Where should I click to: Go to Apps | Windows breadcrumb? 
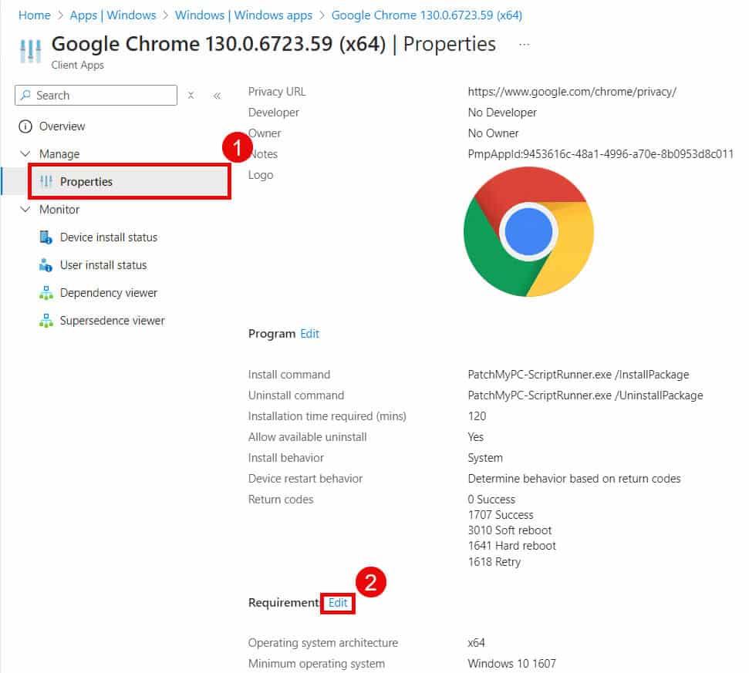point(113,15)
